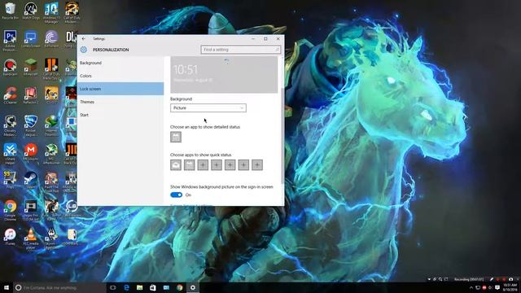Launch MEGAsync desktop shortcut
The height and width of the screenshot is (293, 521).
pos(31,152)
